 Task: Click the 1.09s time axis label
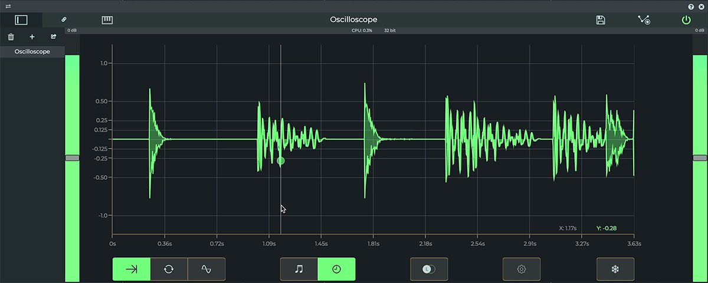(x=268, y=243)
